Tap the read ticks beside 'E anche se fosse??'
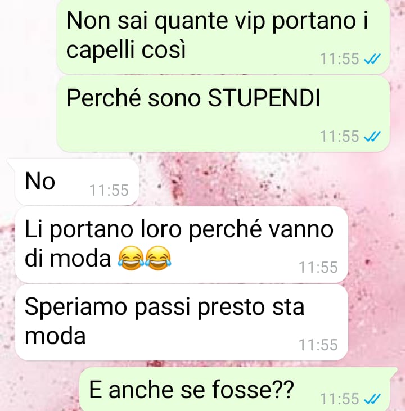Image resolution: width=405 pixels, height=411 pixels. [x=372, y=399]
